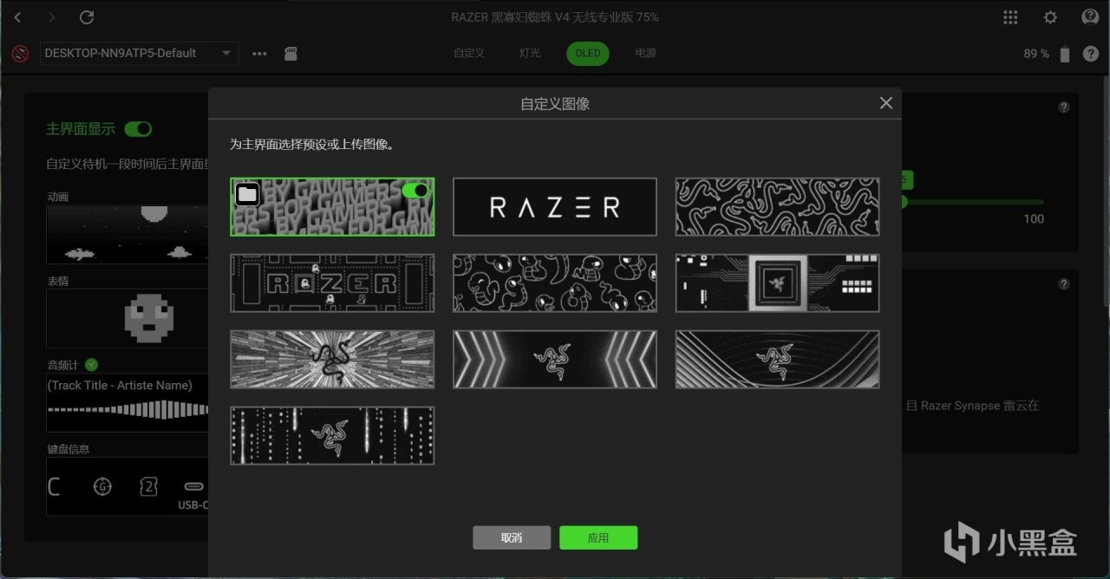This screenshot has width=1110, height=579.
Task: Select the circuit chip image preset
Action: pos(778,283)
